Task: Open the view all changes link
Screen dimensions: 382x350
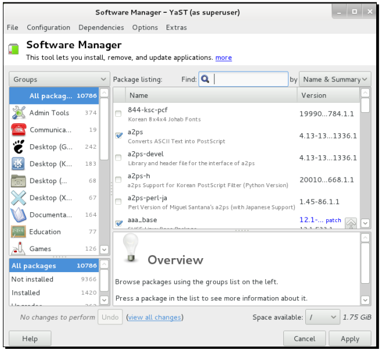Action: pyautogui.click(x=154, y=317)
